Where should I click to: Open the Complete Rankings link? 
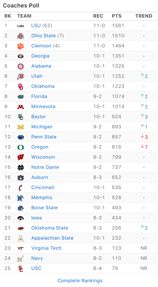click(x=80, y=281)
